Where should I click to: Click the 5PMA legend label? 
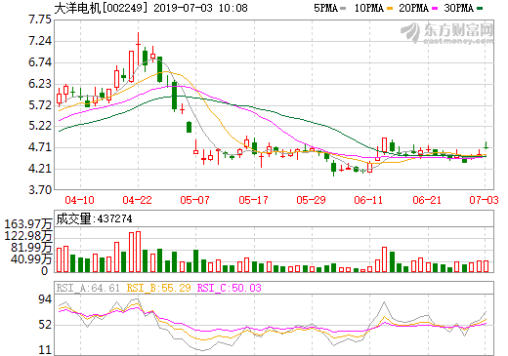pos(325,8)
